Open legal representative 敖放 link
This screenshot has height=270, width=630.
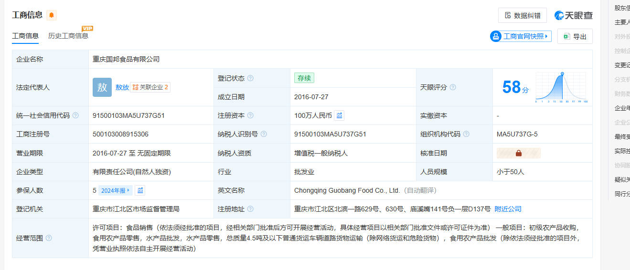coord(122,87)
